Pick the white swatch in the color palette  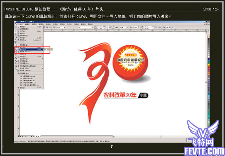tap(208, 56)
